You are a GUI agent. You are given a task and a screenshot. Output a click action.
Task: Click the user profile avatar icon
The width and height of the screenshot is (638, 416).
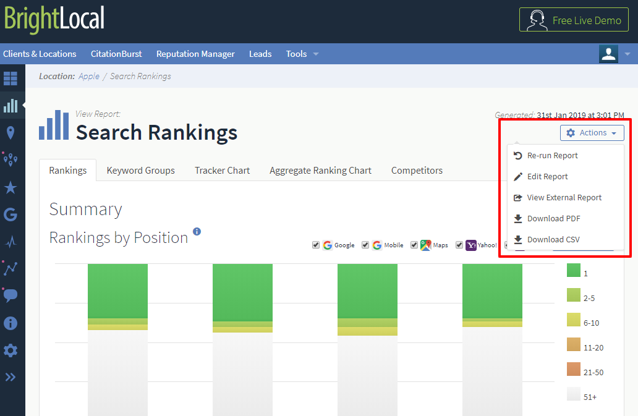[608, 54]
